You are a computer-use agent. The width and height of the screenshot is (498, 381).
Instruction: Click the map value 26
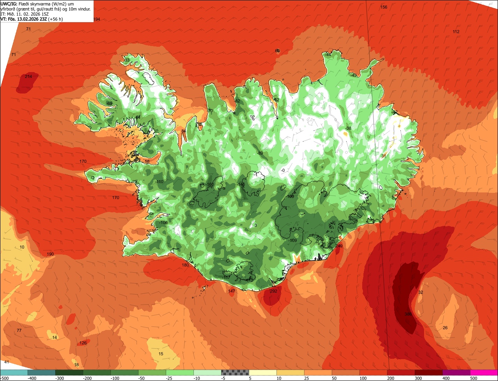445,328
